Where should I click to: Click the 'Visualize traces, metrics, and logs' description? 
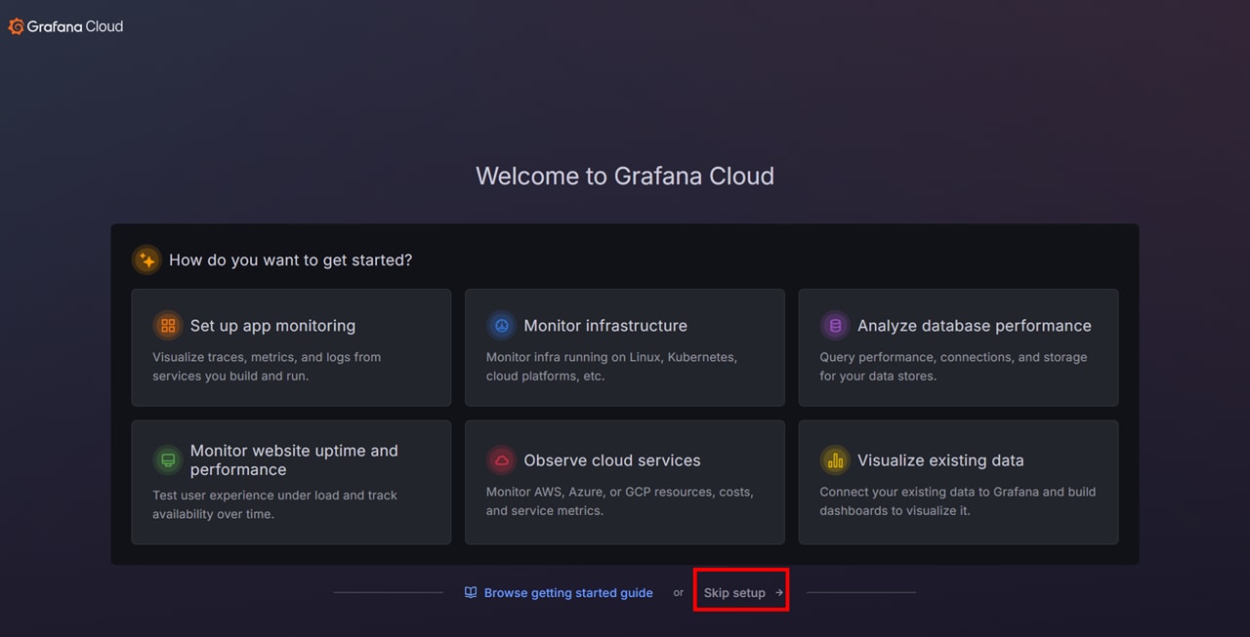tap(267, 367)
